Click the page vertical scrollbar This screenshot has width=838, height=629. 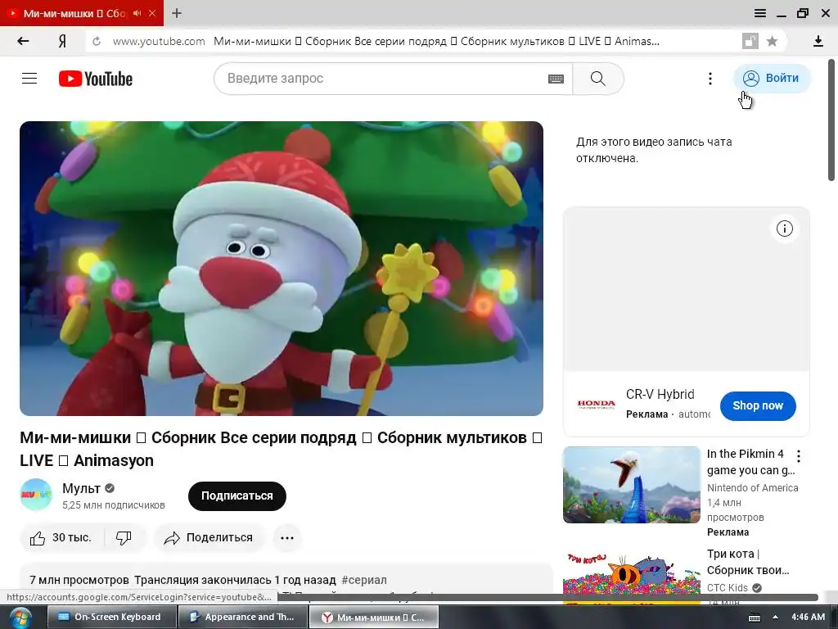(831, 120)
